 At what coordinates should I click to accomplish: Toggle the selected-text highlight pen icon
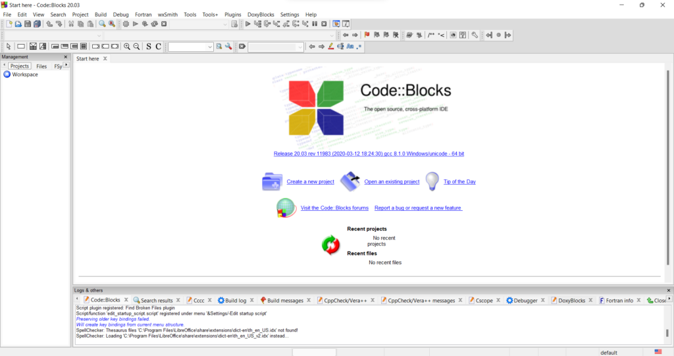coord(331,47)
